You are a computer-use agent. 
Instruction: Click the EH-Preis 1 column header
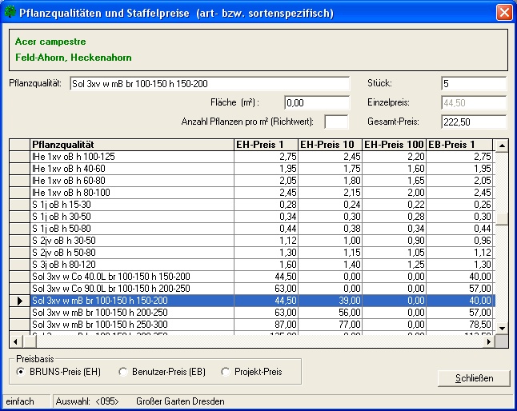(x=266, y=145)
